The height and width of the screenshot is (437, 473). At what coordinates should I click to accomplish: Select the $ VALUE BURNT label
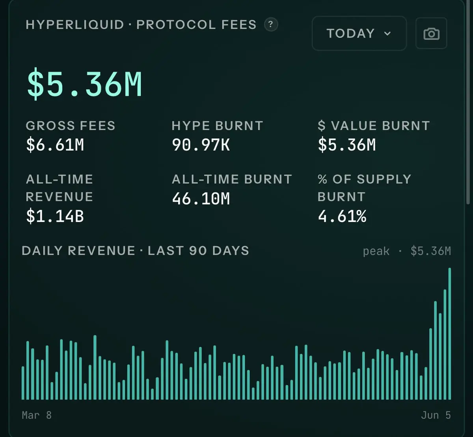click(x=374, y=126)
